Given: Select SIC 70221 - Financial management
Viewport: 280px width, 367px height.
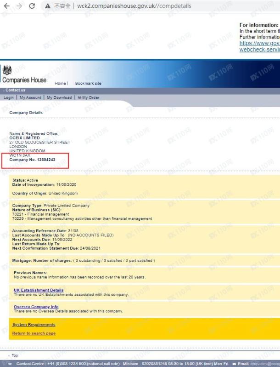Looking at the screenshot, I should click(40, 214).
